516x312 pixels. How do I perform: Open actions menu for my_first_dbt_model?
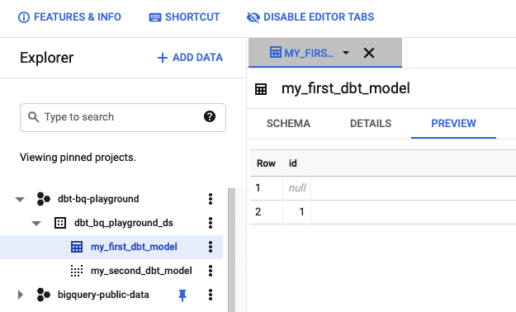pyautogui.click(x=211, y=247)
